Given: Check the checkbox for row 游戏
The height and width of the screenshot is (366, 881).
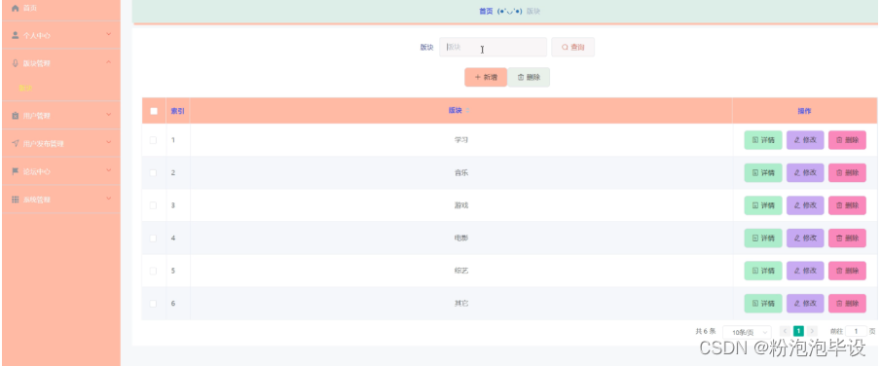Looking at the screenshot, I should [154, 205].
